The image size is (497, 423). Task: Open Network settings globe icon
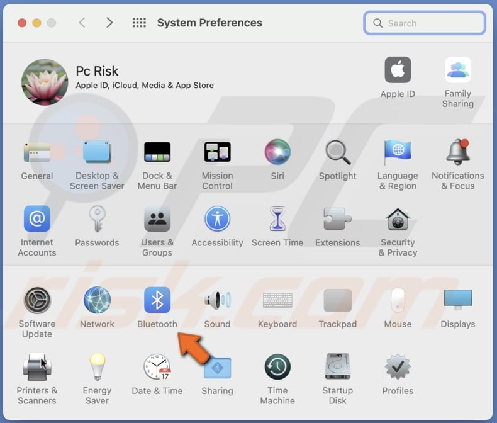[x=97, y=300]
